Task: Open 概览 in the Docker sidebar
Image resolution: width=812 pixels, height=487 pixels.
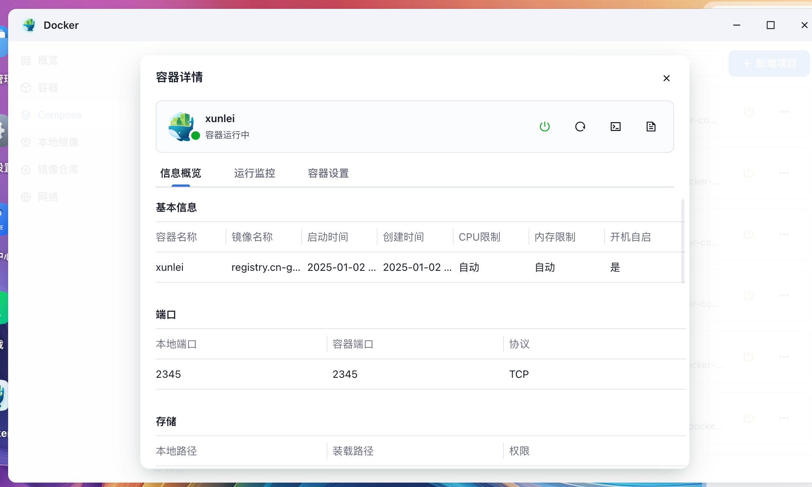Action: 48,60
